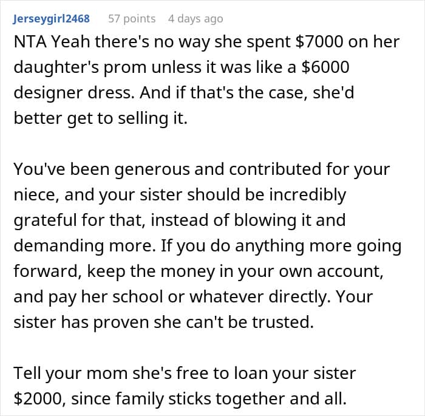This screenshot has width=425, height=416.
Task: Click the line starting 'Tell your mom'
Action: [x=185, y=373]
